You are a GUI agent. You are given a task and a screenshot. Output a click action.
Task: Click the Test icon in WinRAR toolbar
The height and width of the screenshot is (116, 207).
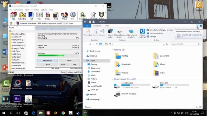tap(31, 16)
